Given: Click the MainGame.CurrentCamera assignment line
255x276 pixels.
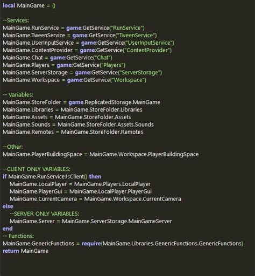Looking at the screenshot, I should (x=95, y=199).
